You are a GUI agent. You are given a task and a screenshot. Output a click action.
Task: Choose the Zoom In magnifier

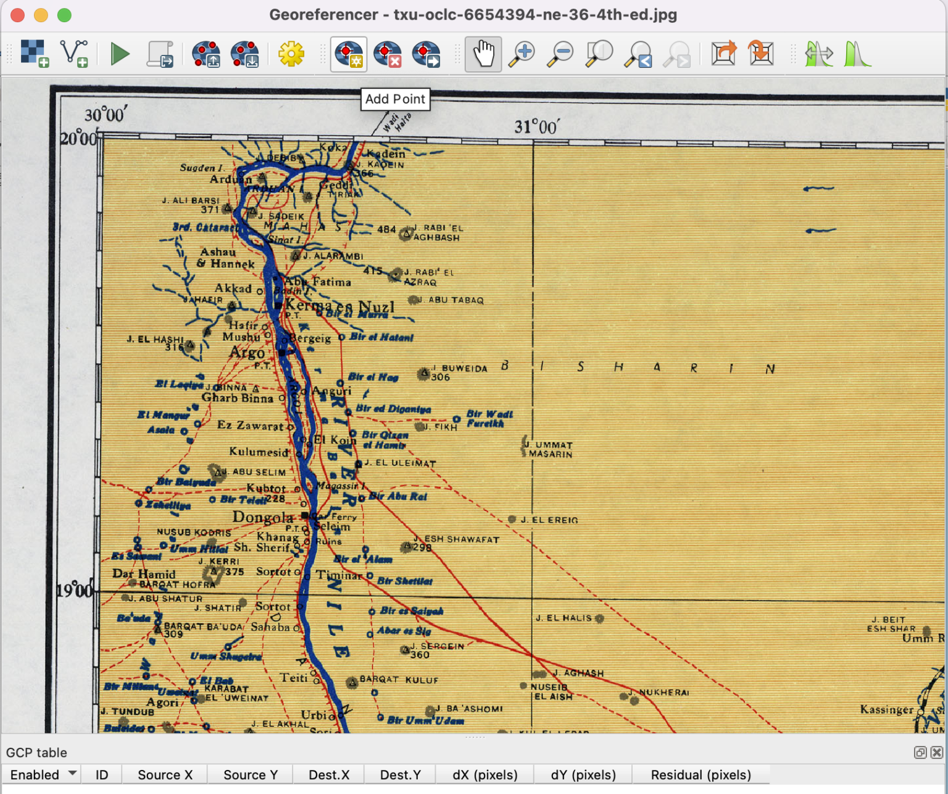click(522, 54)
